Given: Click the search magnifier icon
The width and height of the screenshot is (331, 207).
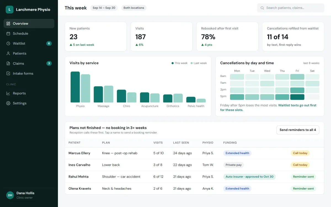Looking at the screenshot, I should [262, 8].
